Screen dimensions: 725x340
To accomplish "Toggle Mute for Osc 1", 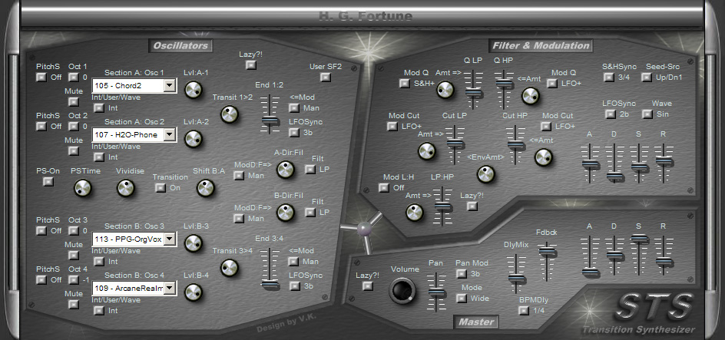I will (x=74, y=101).
